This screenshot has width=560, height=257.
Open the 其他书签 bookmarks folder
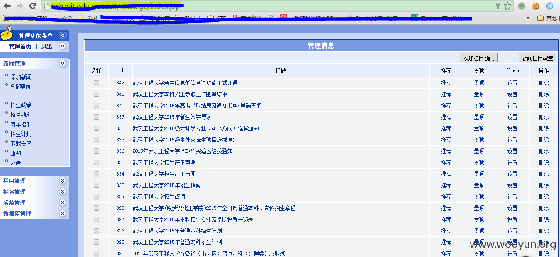[x=548, y=18]
